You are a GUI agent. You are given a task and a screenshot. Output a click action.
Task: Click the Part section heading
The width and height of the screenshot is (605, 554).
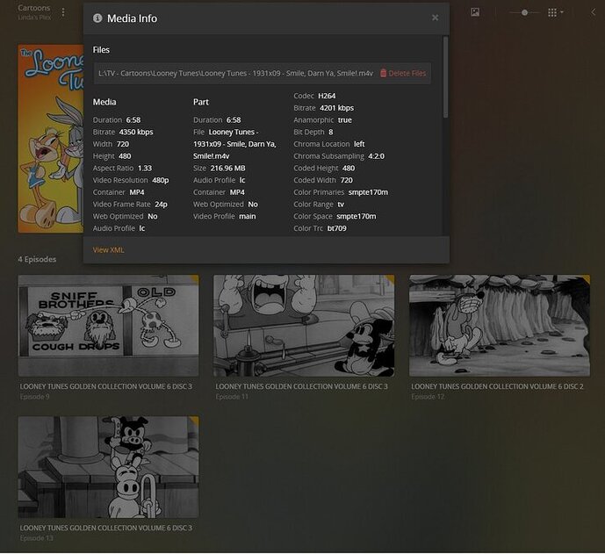tap(201, 102)
